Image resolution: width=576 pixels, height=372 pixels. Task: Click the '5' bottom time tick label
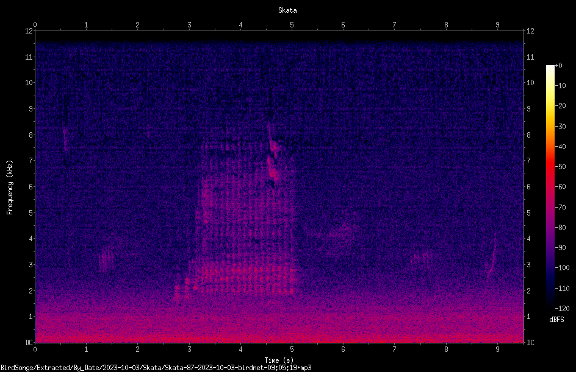292,349
